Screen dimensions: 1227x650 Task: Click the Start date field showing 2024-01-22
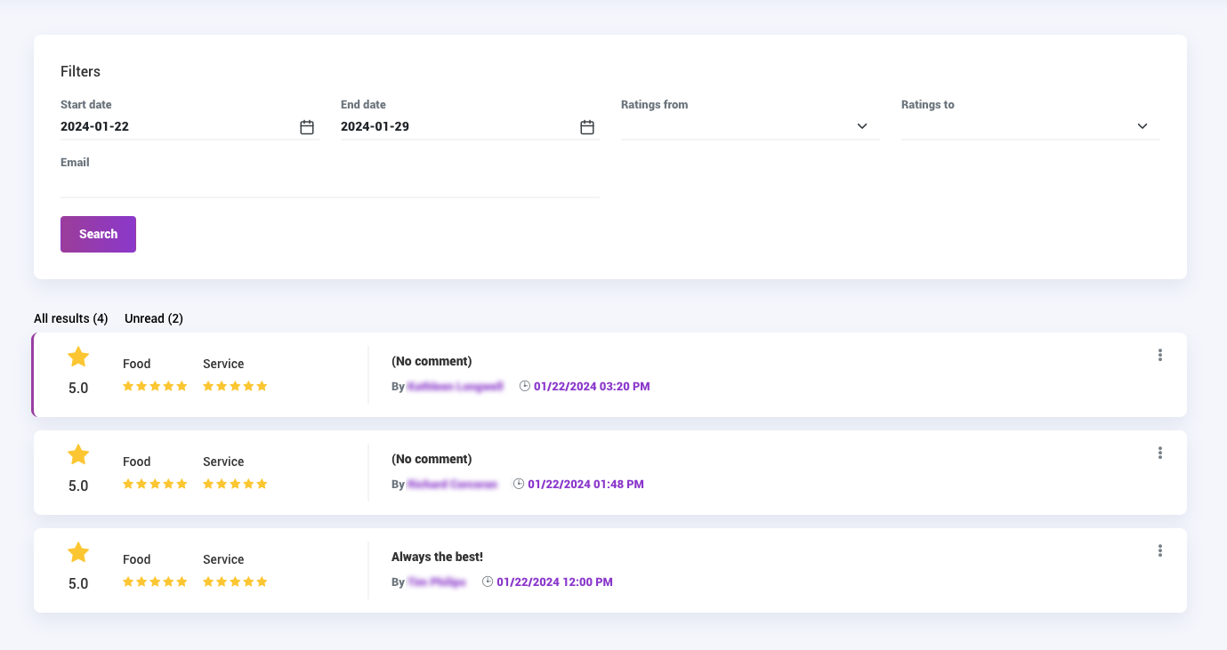[x=190, y=126]
